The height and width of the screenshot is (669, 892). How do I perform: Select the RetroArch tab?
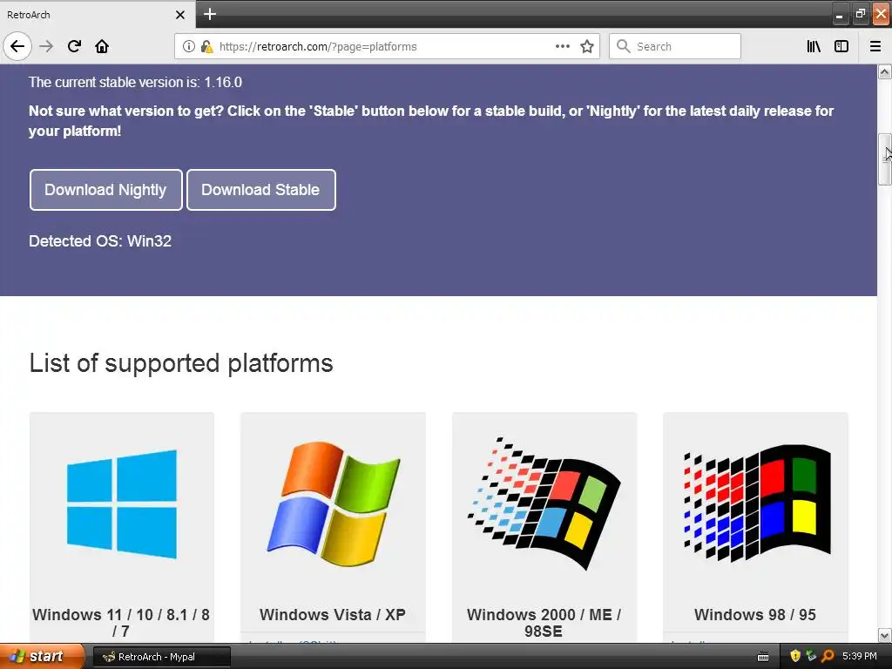pos(97,14)
